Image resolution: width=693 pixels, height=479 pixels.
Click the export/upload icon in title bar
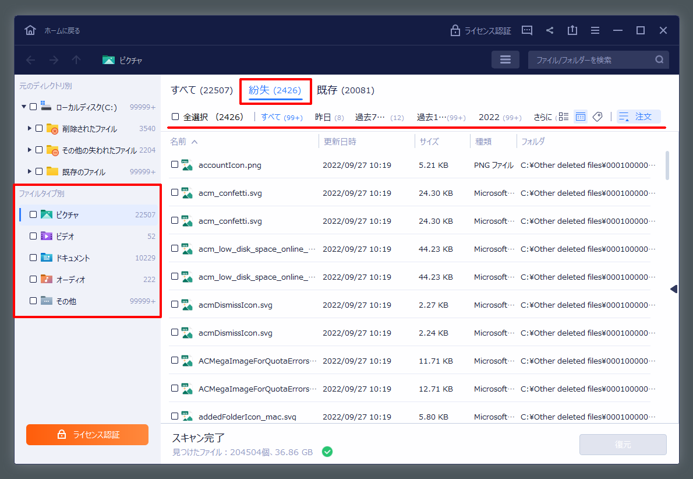click(x=572, y=30)
